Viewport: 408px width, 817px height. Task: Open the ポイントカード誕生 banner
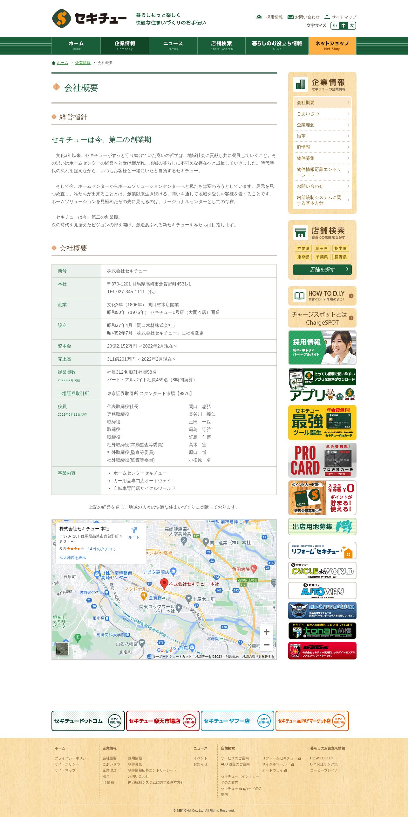click(322, 497)
